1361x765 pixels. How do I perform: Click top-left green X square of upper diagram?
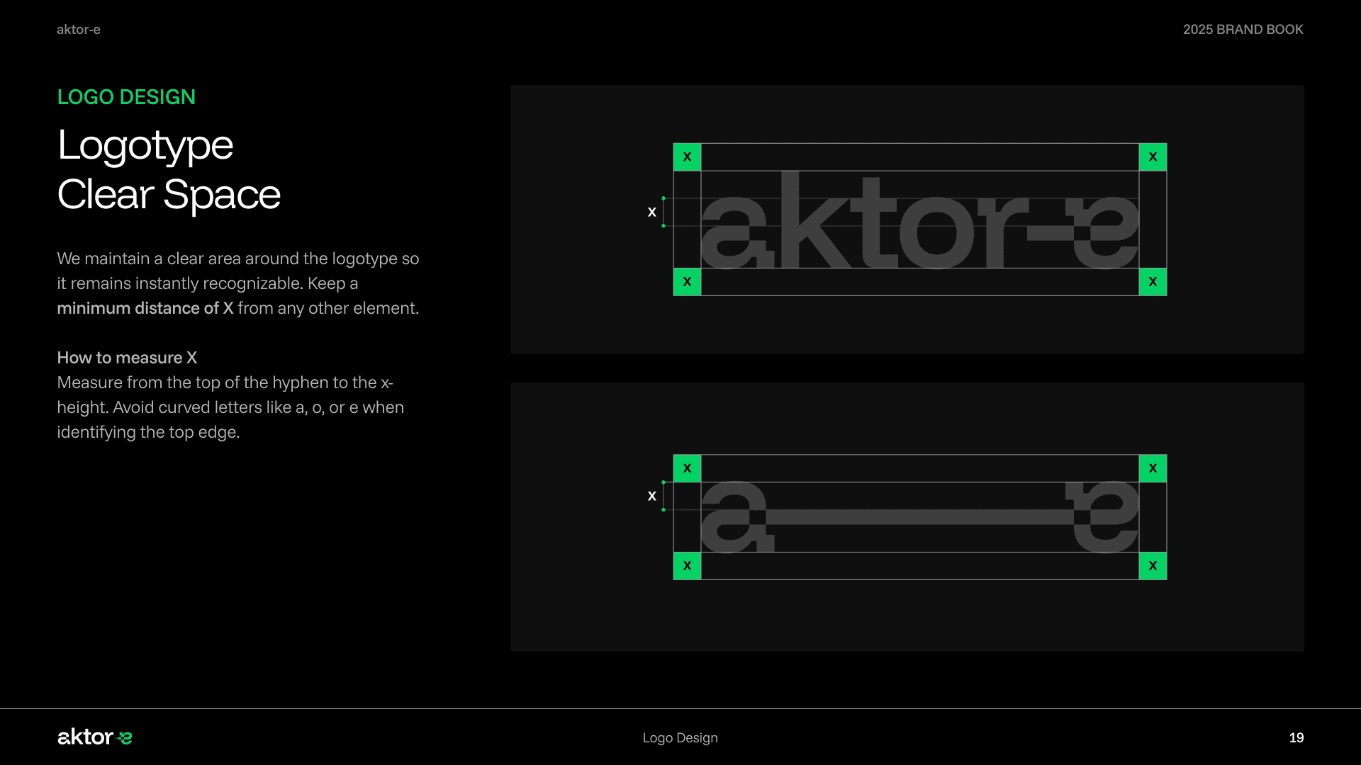point(687,157)
